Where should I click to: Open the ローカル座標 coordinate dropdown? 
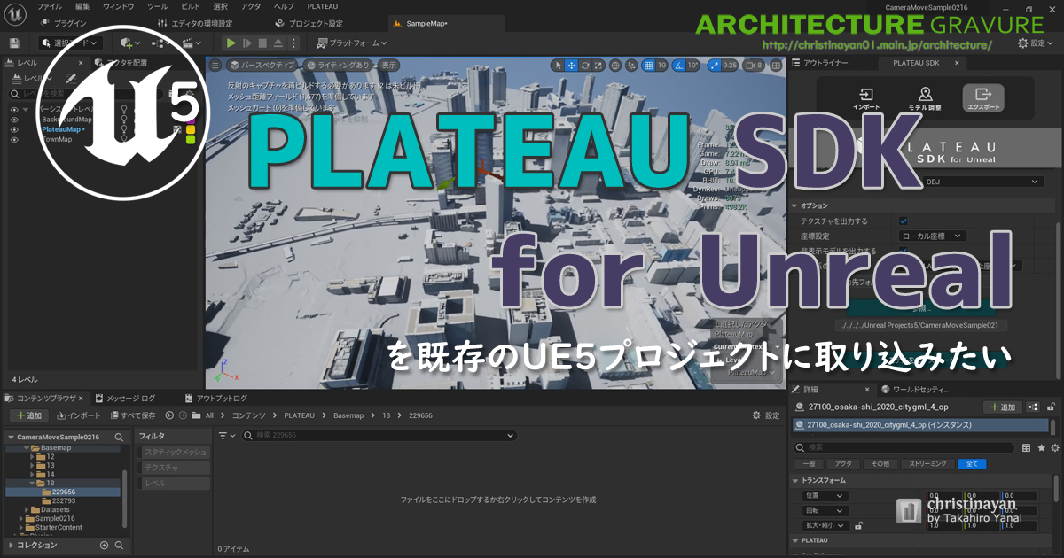point(934,236)
